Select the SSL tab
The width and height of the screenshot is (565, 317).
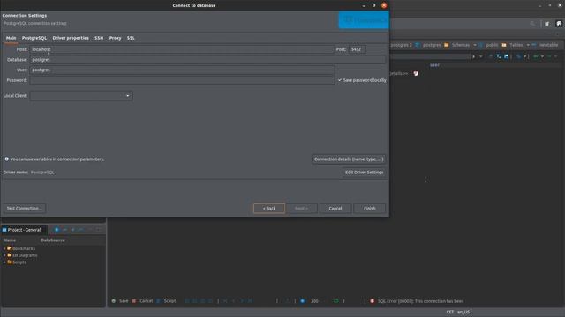(131, 38)
